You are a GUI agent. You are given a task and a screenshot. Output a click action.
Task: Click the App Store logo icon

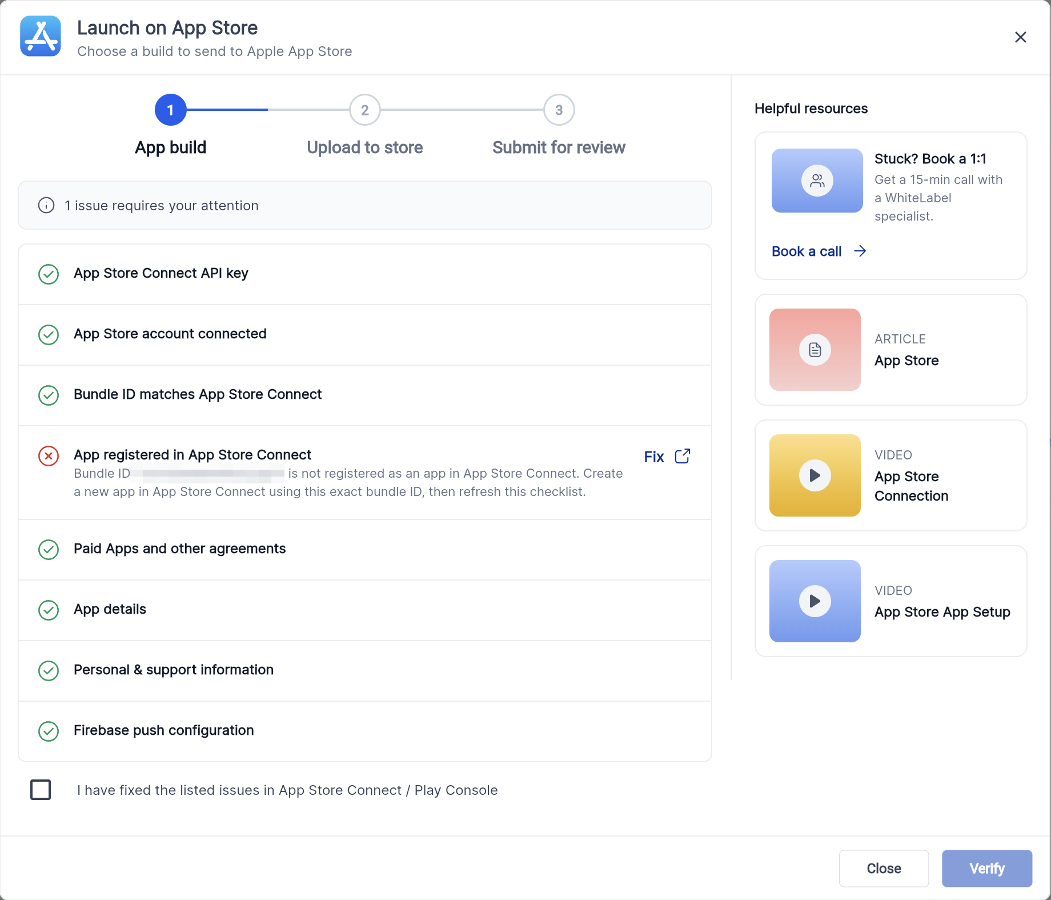pos(41,36)
